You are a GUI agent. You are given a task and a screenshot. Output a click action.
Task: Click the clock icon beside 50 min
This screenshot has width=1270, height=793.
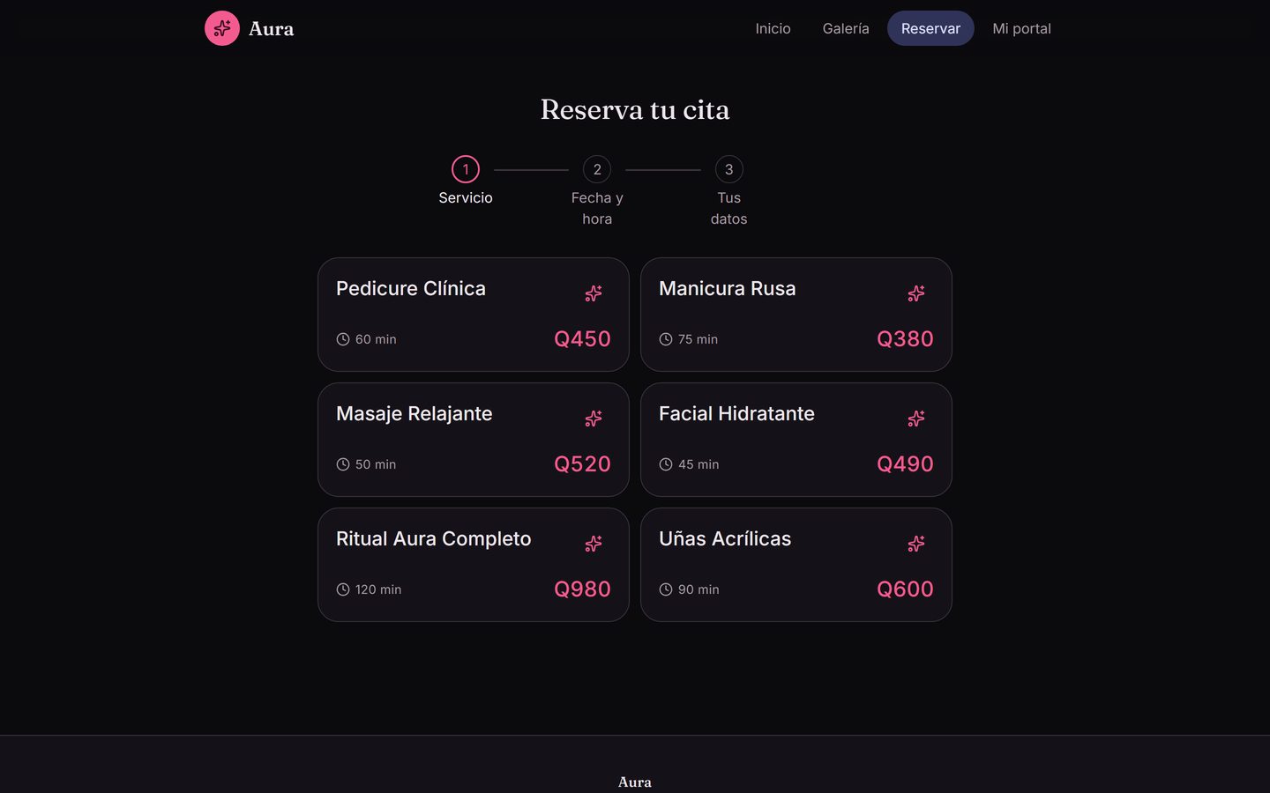(x=343, y=464)
